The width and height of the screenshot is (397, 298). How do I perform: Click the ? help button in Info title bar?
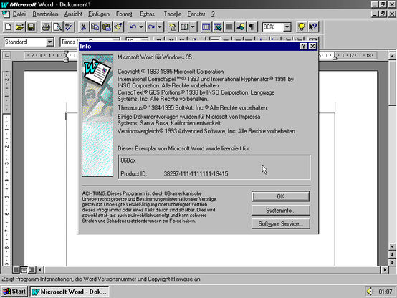tap(303, 46)
